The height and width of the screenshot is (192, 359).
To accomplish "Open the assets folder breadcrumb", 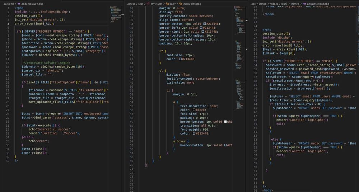I will tap(131, 4).
